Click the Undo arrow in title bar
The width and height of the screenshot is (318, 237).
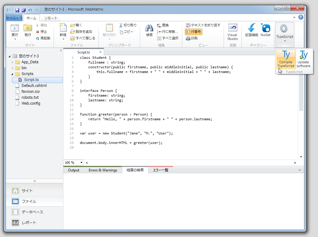30,10
